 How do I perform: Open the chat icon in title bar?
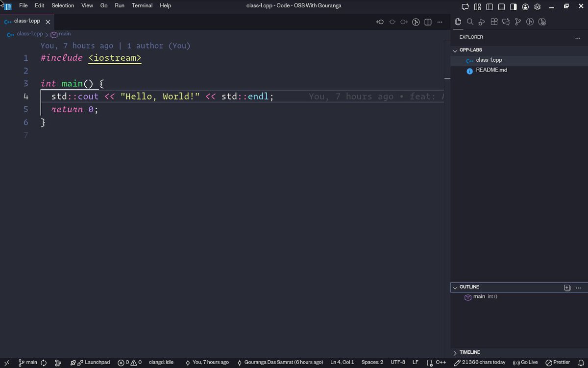tap(465, 6)
